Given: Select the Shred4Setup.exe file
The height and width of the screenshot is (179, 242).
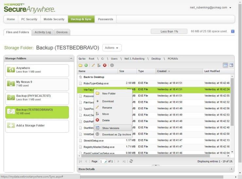Looking at the screenshot, I should (x=154, y=141).
